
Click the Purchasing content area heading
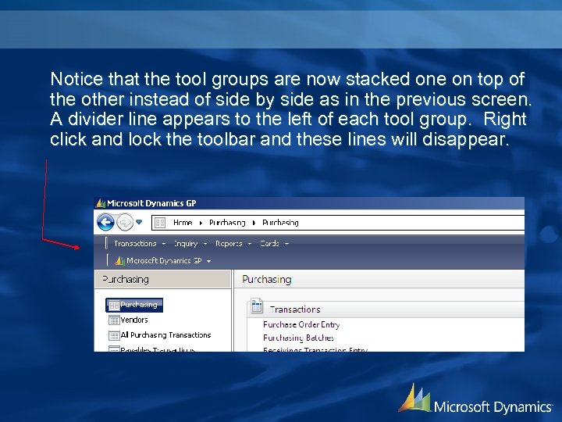coord(267,280)
